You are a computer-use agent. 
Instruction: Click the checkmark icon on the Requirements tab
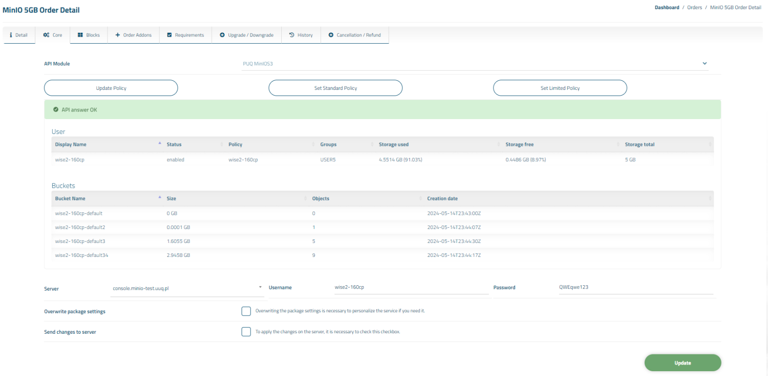169,35
